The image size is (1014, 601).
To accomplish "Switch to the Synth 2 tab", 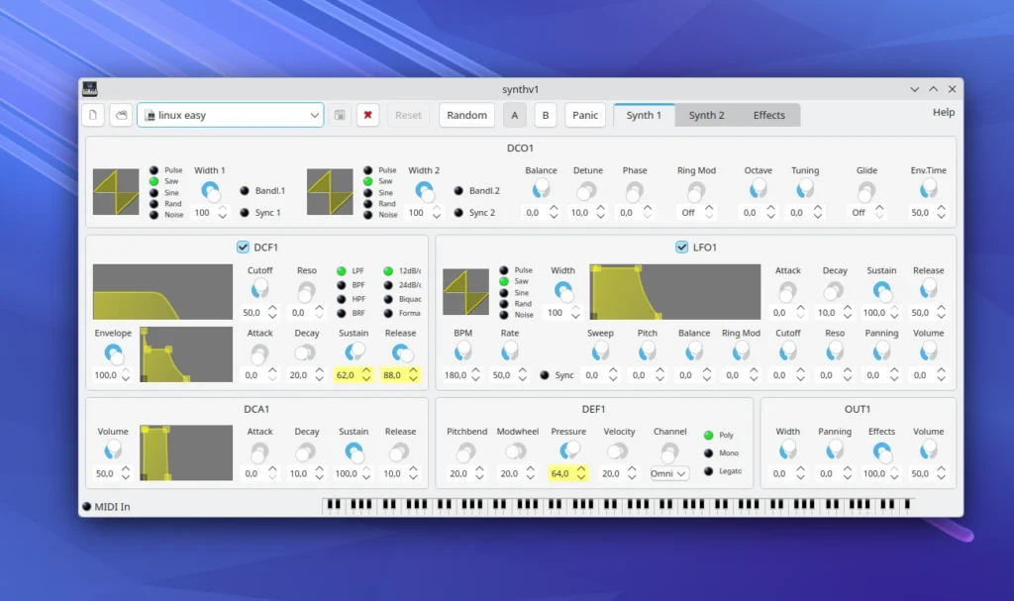I will (x=706, y=115).
